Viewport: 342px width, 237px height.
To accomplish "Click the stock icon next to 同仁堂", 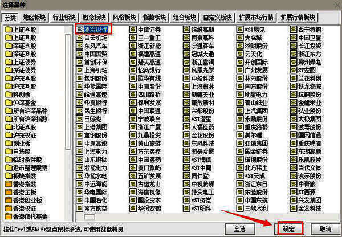I will (186, 175).
